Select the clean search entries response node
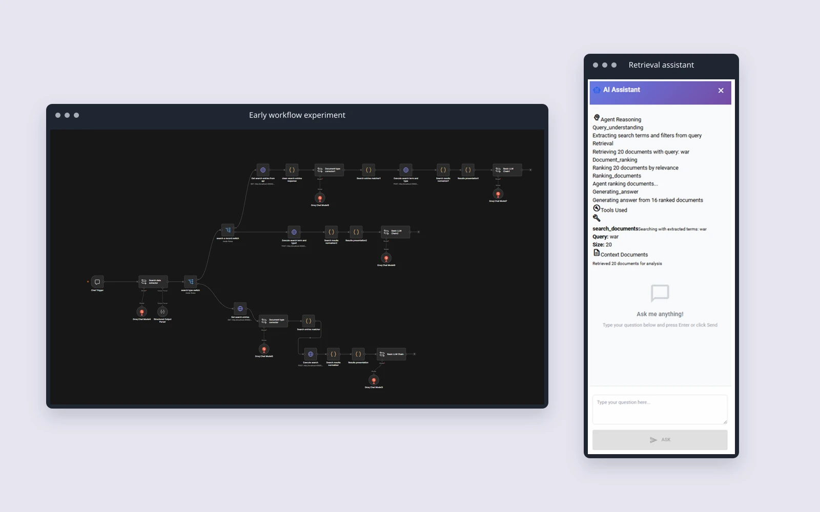The width and height of the screenshot is (820, 512). pyautogui.click(x=292, y=170)
